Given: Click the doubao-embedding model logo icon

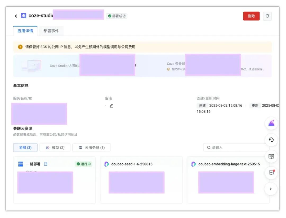Looking at the screenshot, I should [x=194, y=164].
